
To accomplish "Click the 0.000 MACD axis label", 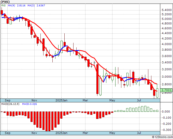I will 166,112.
